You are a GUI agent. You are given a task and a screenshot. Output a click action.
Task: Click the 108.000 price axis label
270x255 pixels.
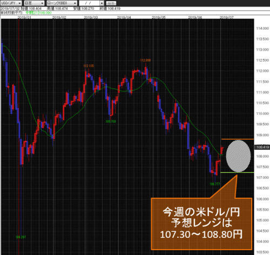pyautogui.click(x=262, y=156)
